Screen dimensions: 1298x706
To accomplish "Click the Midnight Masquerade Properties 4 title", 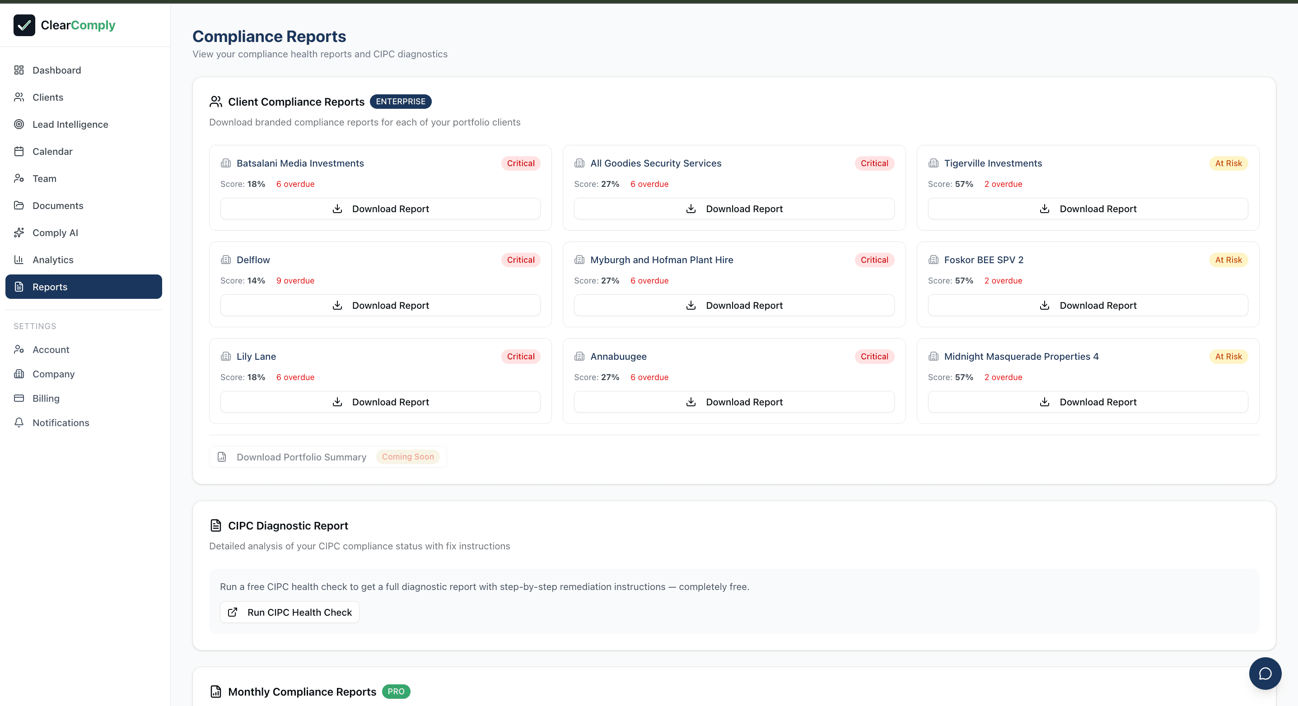I will (1021, 357).
